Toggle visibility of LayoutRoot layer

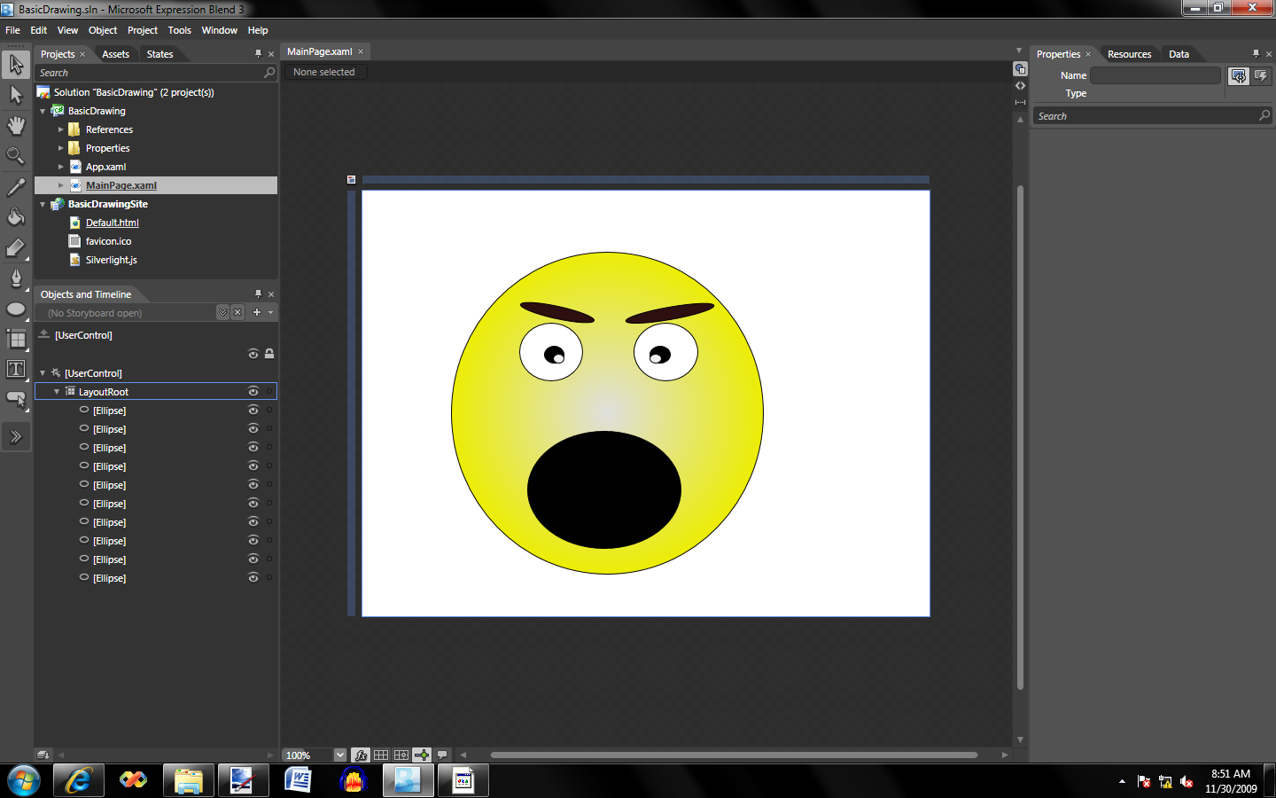click(x=253, y=392)
